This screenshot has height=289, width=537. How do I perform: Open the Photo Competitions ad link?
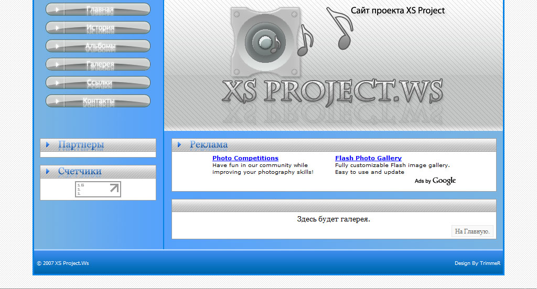point(245,158)
